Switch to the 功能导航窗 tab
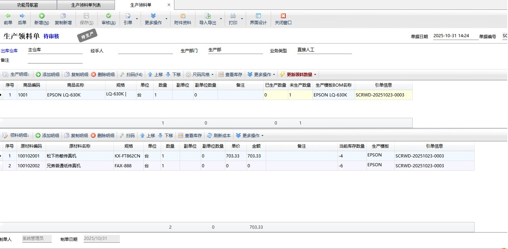Viewport: 508px width, 249px height. click(x=28, y=5)
